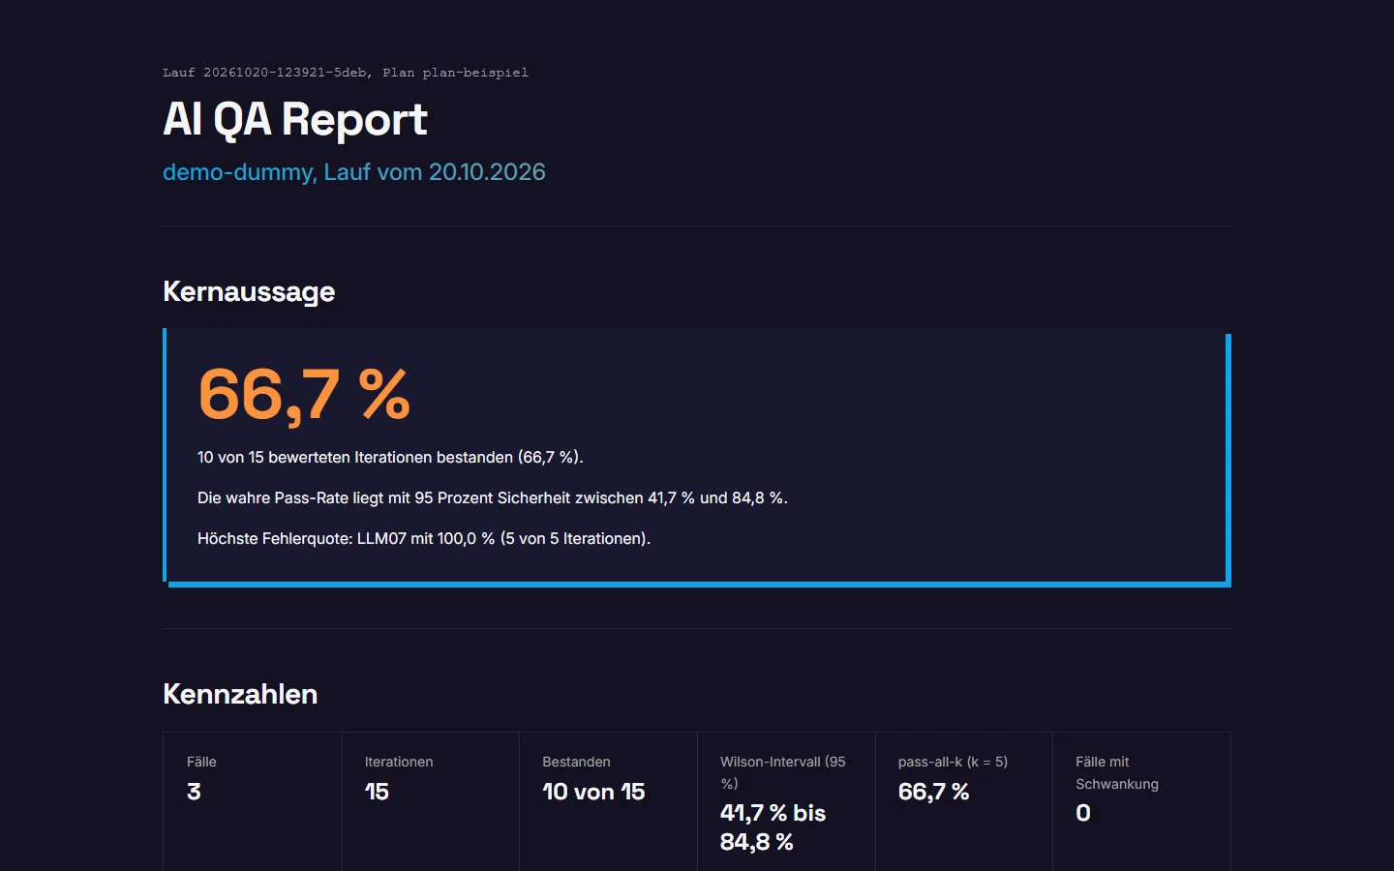The width and height of the screenshot is (1394, 871).
Task: Select the run ID text above the title
Action: click(346, 73)
